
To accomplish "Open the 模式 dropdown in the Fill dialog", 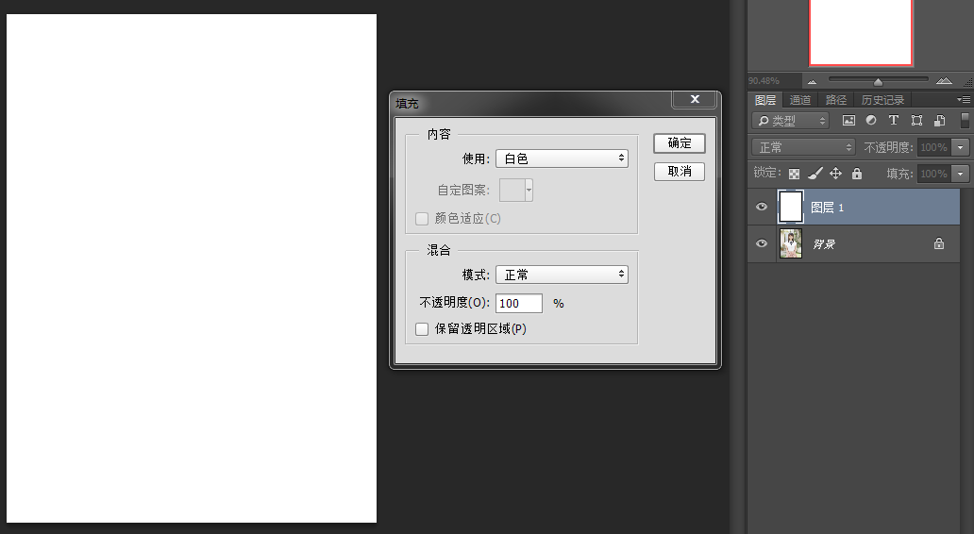I will 563,275.
